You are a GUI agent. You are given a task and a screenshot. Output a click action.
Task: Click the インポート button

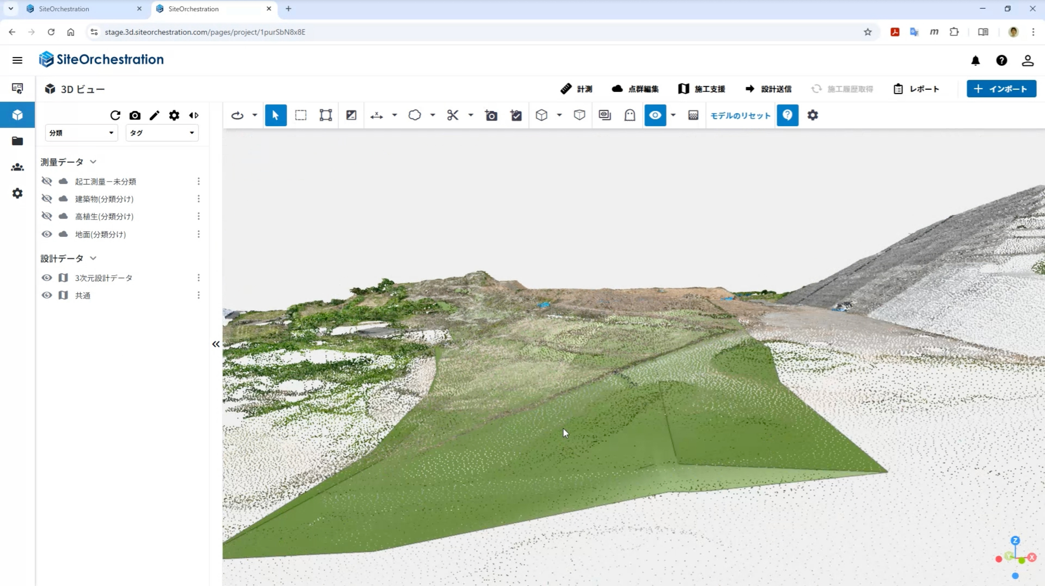[1001, 89]
